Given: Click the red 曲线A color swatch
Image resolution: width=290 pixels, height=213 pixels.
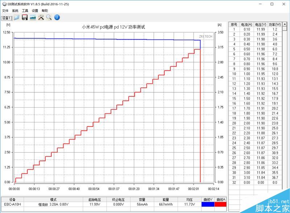Looking at the screenshot, I should pos(220,204).
